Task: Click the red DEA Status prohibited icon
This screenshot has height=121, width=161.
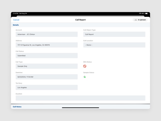Action: 85,66
